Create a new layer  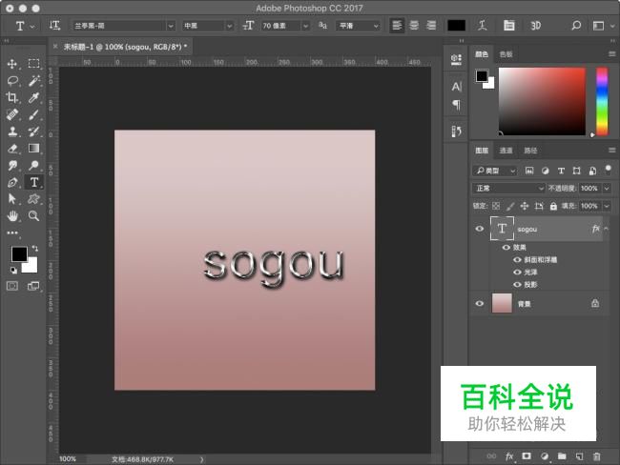[x=579, y=456]
